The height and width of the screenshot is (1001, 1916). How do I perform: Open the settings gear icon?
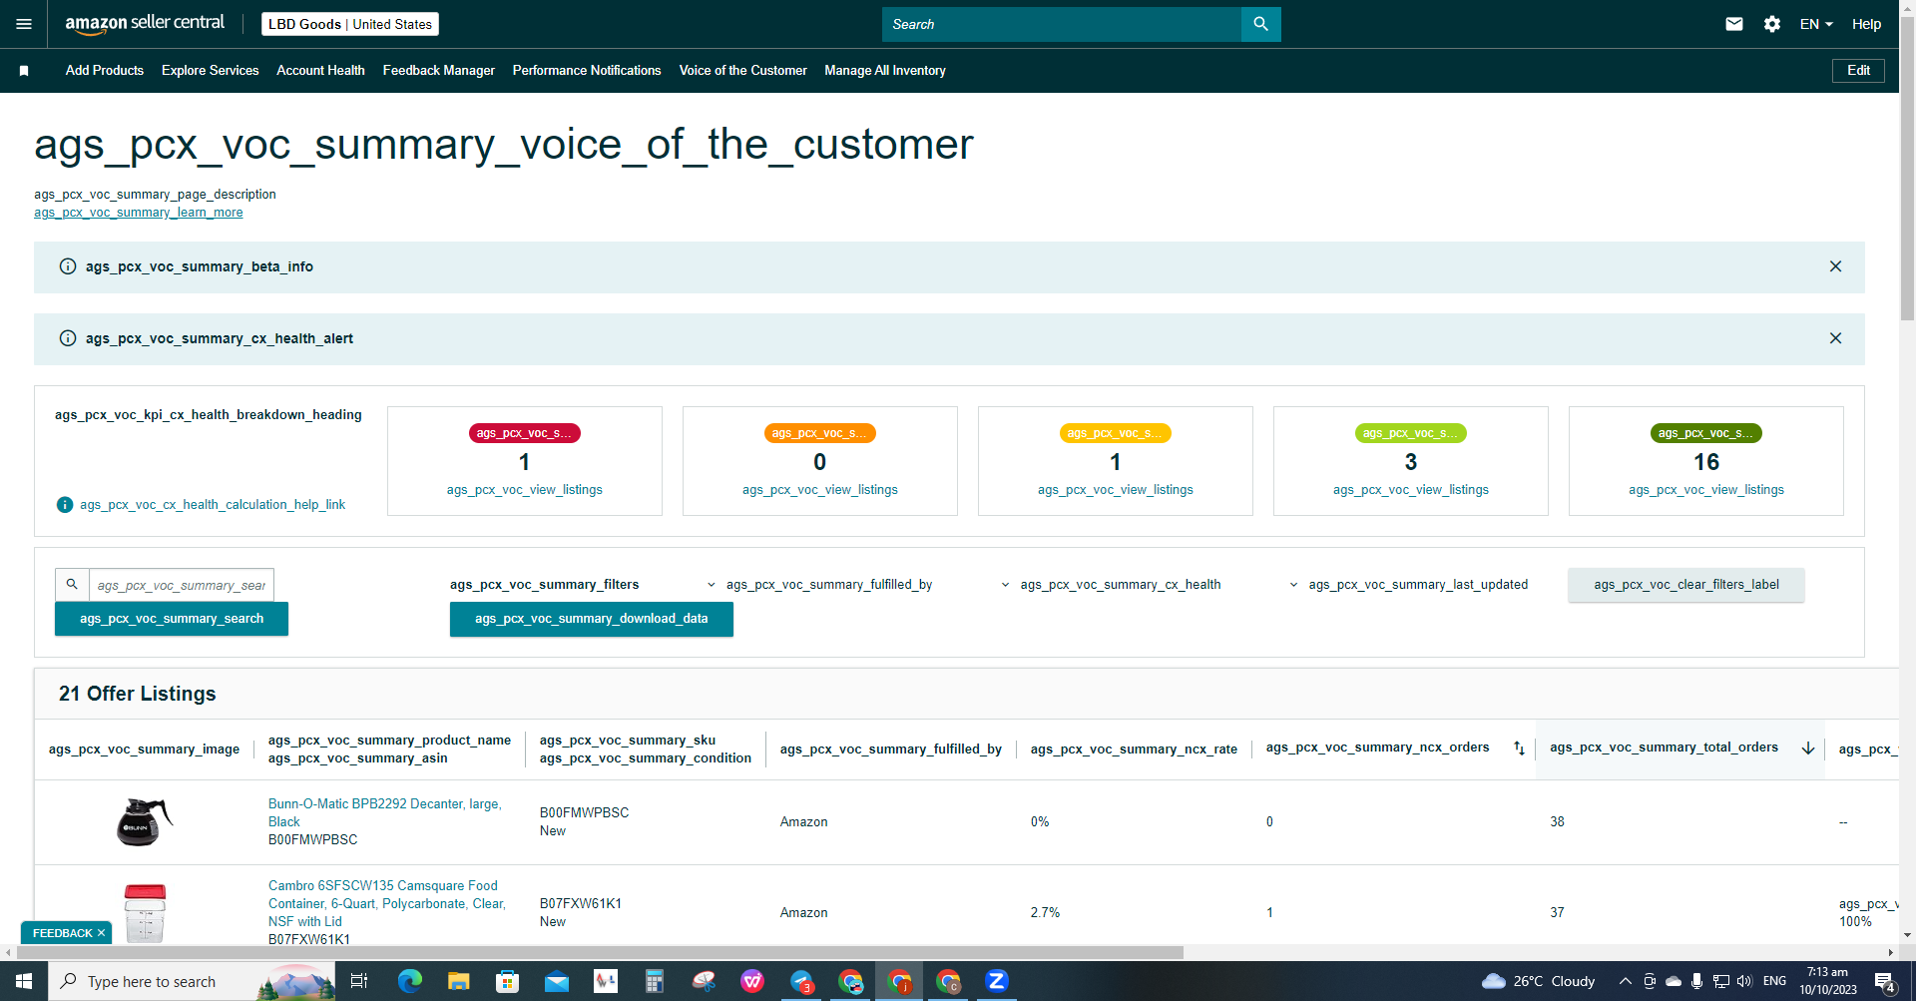click(1772, 24)
